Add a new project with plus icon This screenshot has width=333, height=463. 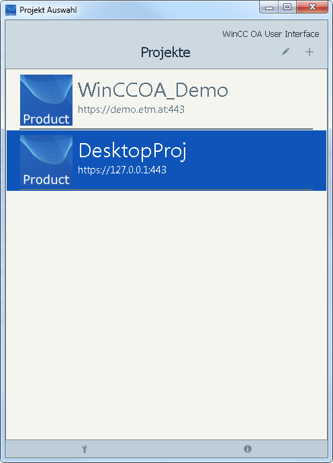[310, 52]
